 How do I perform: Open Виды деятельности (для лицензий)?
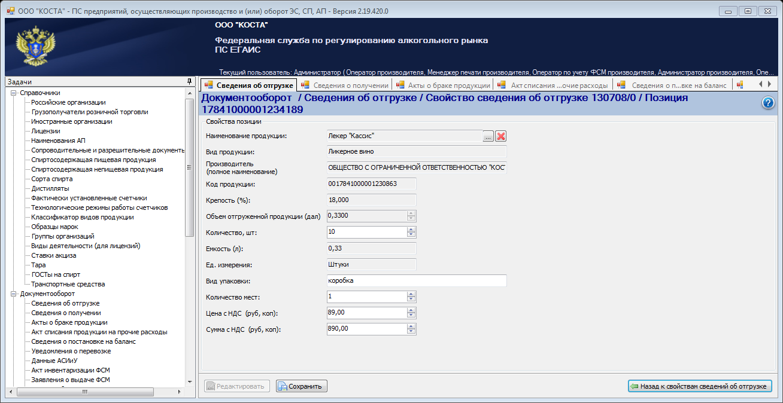pyautogui.click(x=86, y=246)
